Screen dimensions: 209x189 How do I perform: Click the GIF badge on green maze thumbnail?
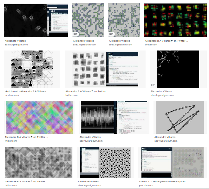(75, 34)
